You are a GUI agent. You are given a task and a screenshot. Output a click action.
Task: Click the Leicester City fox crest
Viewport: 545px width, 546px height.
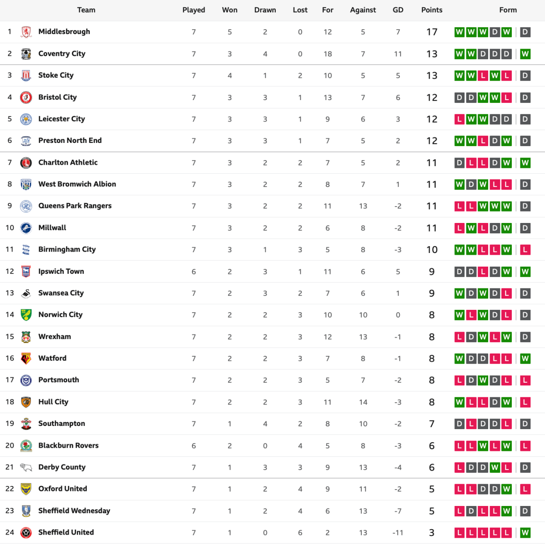[x=26, y=119]
